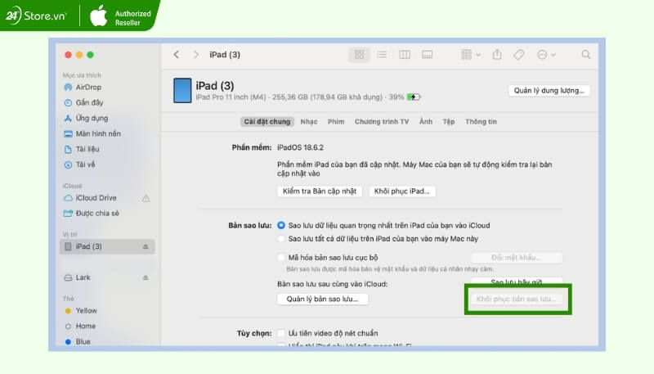This screenshot has width=654, height=374.
Task: Switch to icon grid view
Action: (359, 55)
